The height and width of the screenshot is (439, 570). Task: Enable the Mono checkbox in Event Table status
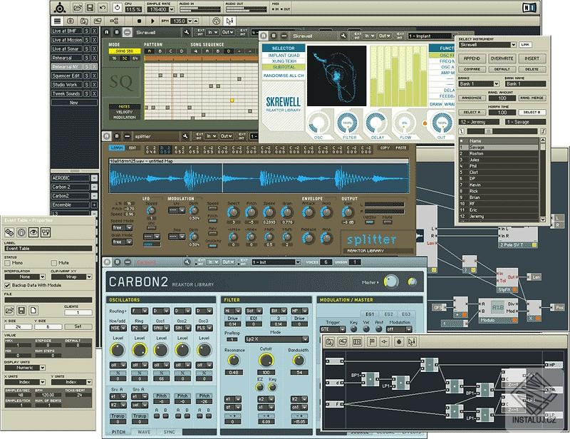coord(8,262)
